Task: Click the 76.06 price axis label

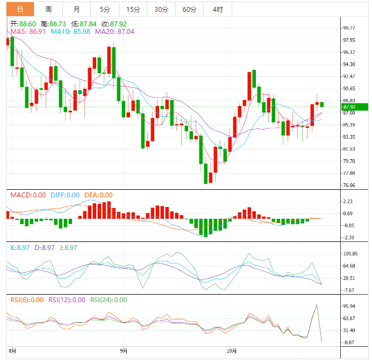Action: [349, 185]
